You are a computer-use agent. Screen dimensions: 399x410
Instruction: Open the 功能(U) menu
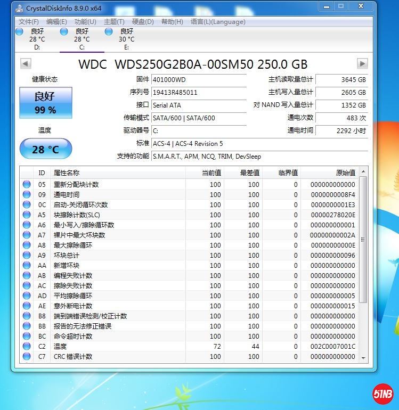(x=85, y=22)
